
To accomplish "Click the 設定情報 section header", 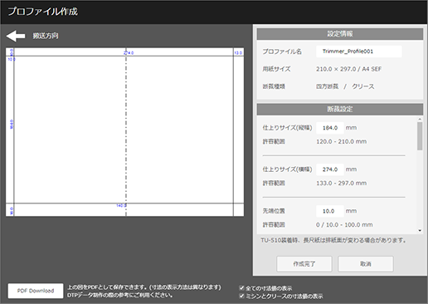I will coord(340,34).
